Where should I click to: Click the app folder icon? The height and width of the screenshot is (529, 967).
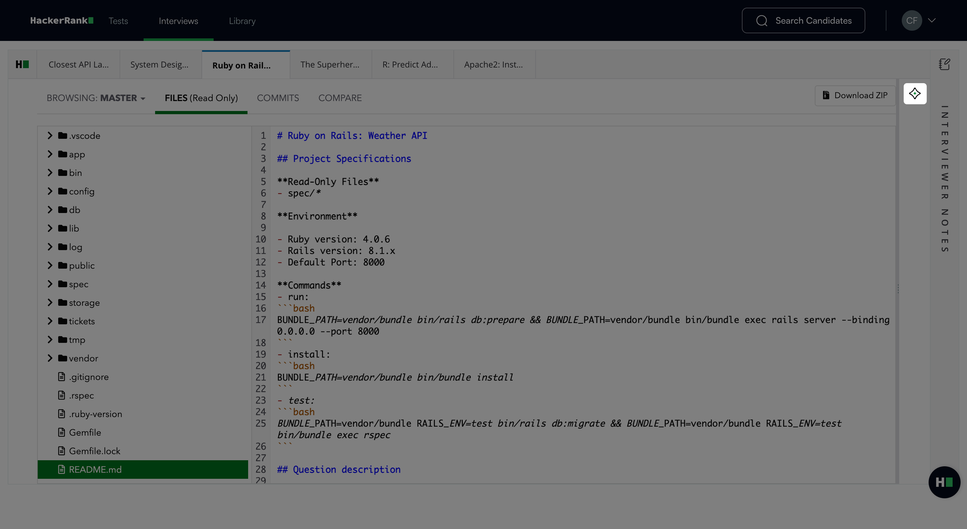point(63,154)
